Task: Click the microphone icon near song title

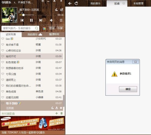Action: click(x=56, y=10)
